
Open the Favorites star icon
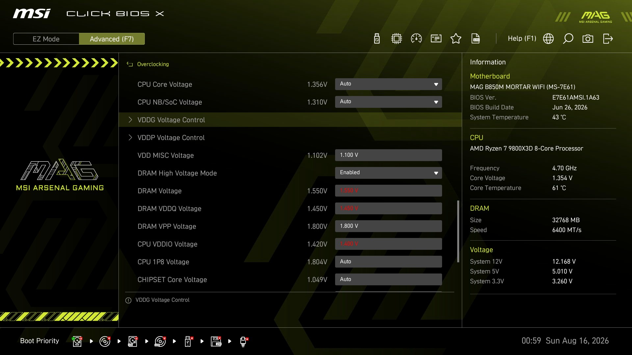tap(456, 39)
